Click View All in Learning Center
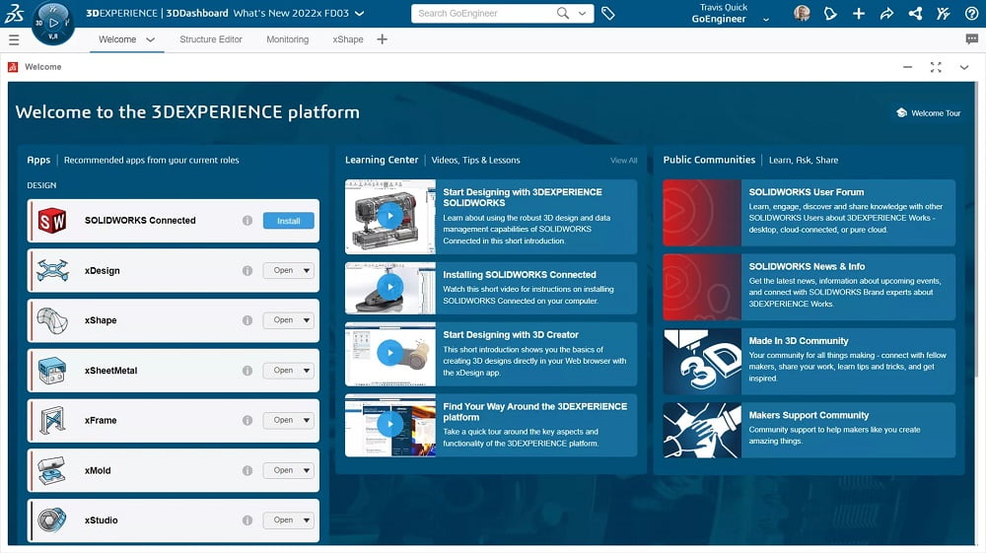 (x=624, y=161)
